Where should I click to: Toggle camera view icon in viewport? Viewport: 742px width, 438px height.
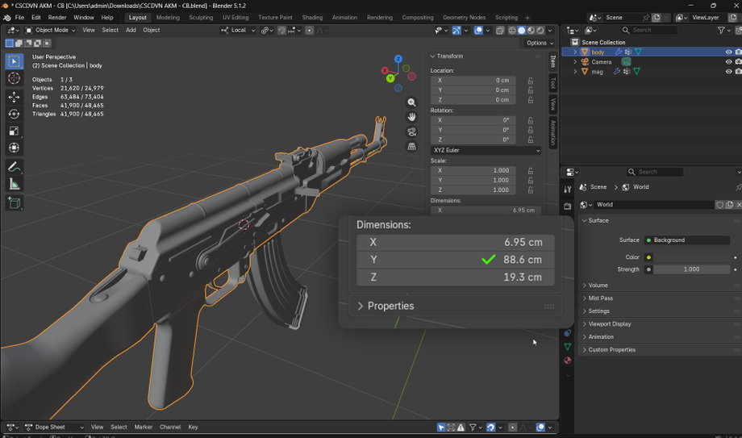pos(411,131)
